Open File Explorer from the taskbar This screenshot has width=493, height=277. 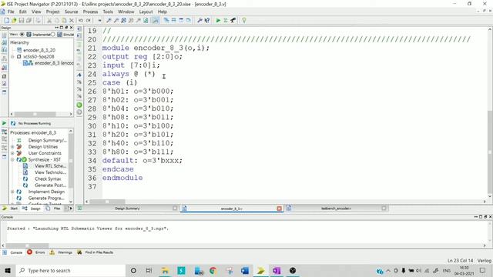165,270
